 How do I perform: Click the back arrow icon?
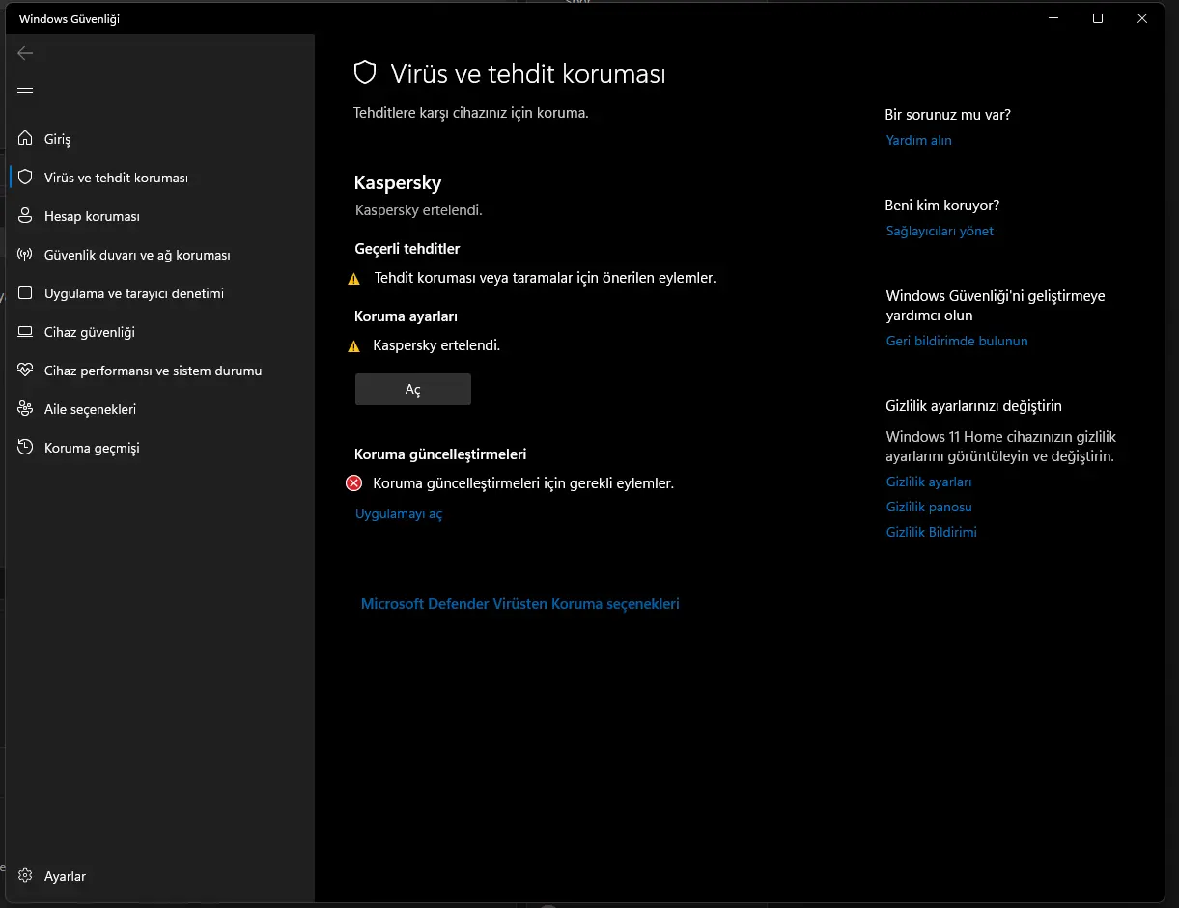[x=25, y=53]
